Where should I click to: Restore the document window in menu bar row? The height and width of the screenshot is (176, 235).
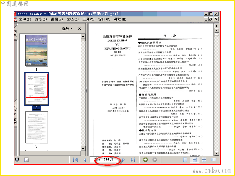(211, 19)
